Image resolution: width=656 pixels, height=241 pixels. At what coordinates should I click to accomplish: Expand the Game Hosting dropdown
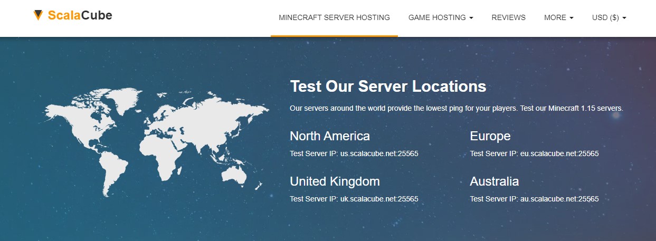441,17
